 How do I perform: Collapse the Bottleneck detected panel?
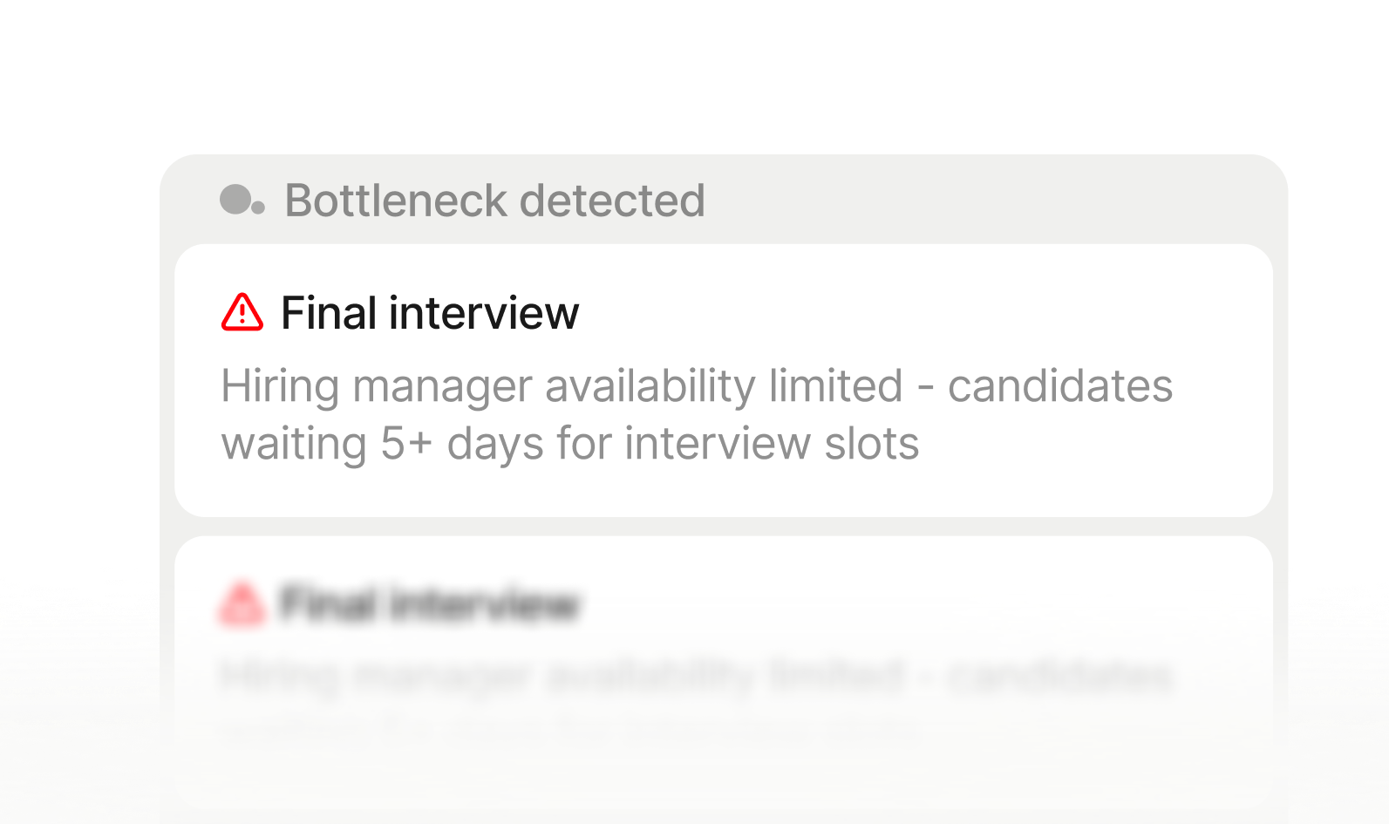point(494,200)
